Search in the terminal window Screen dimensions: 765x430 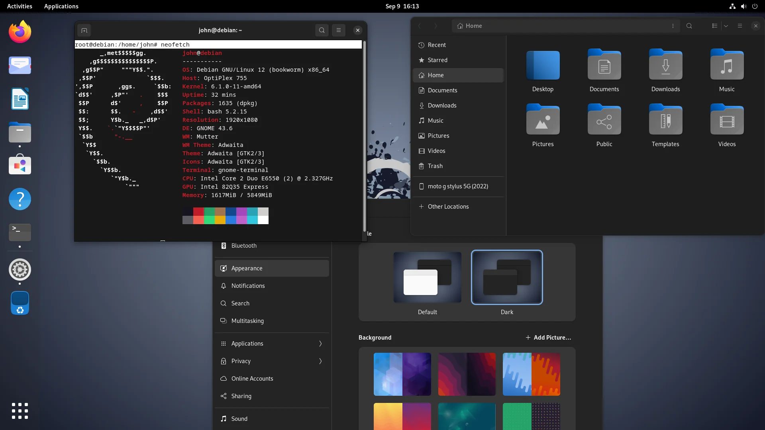[322, 30]
